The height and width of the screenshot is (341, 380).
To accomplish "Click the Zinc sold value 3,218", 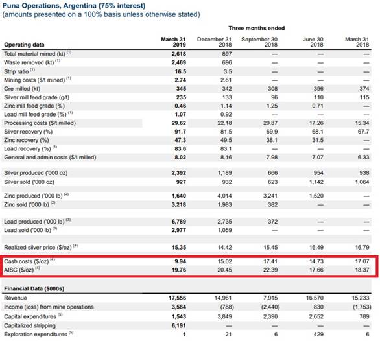I will click(179, 205).
